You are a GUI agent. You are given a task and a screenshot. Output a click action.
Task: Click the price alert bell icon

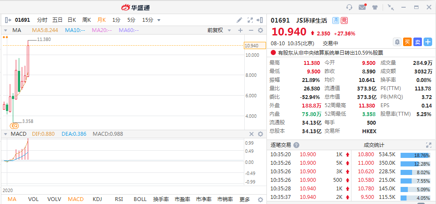(x=397, y=42)
